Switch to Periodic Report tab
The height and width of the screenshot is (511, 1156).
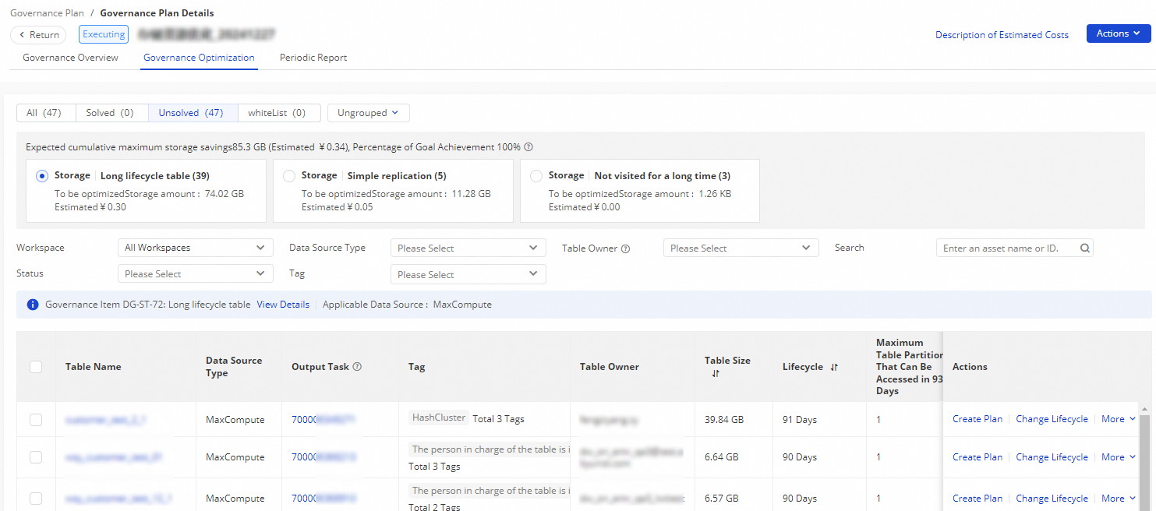coord(313,58)
